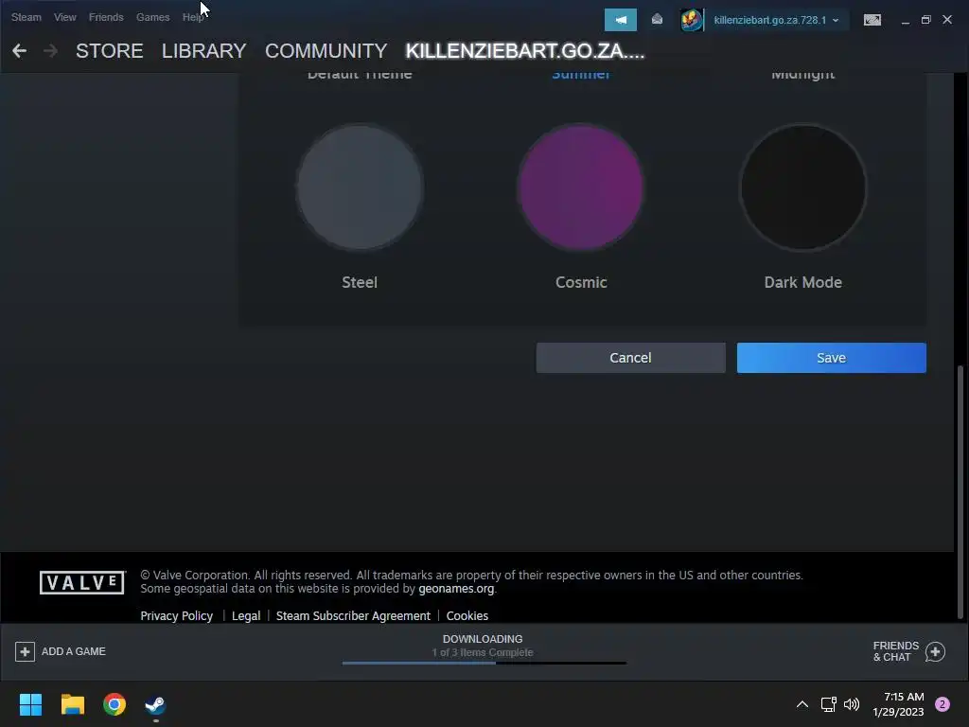This screenshot has width=969, height=727.
Task: Go back with the left arrow
Action: click(19, 51)
